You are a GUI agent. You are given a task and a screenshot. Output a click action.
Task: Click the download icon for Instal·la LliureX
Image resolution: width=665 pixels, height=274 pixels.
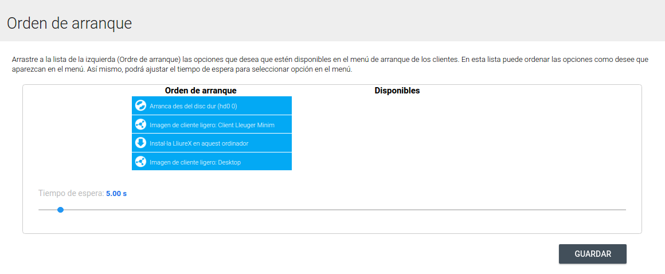(x=140, y=143)
